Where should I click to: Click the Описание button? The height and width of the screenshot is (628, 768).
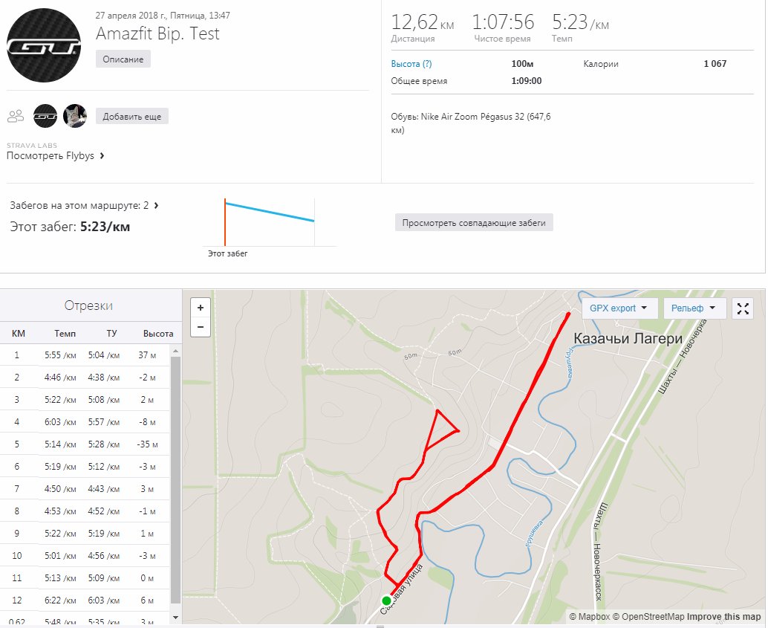click(123, 59)
